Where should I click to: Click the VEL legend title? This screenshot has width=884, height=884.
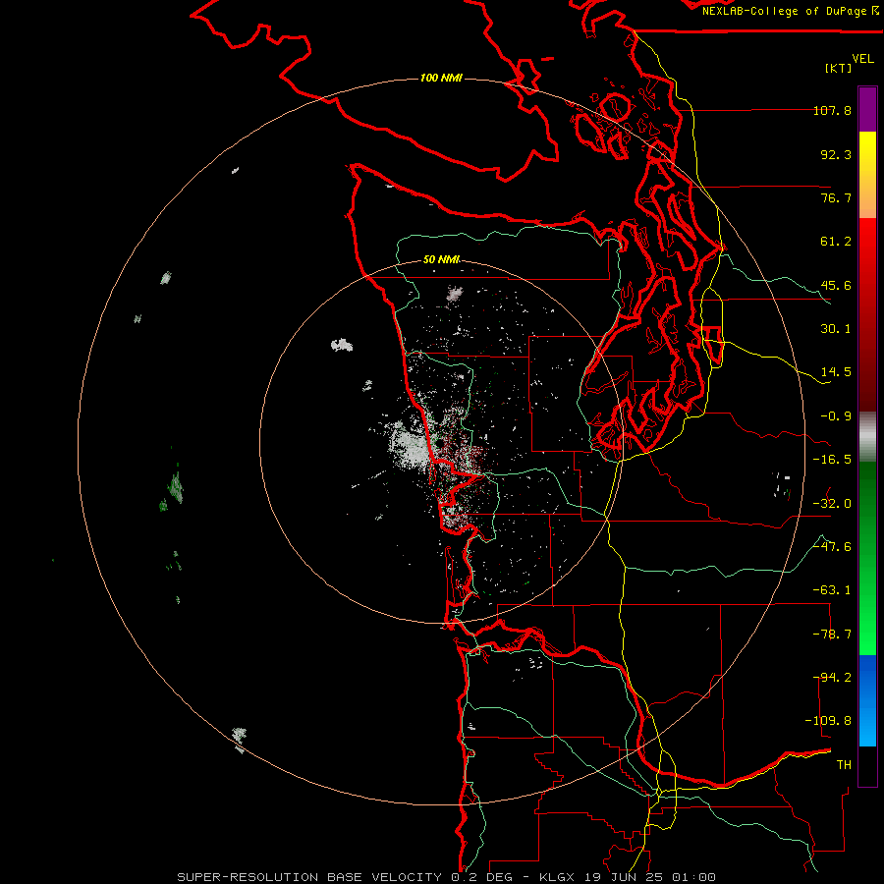[862, 59]
